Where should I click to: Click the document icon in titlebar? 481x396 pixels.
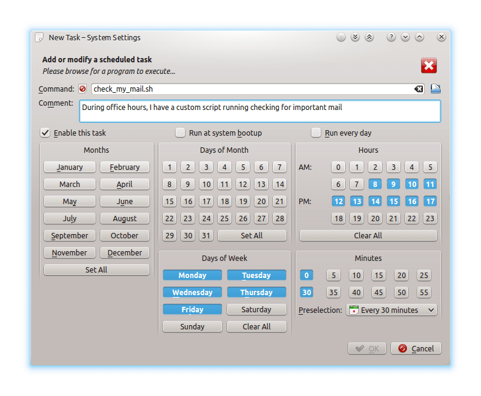click(39, 37)
